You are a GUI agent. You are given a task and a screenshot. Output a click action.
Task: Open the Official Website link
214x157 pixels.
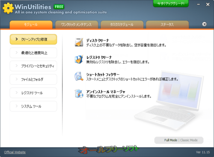(15, 152)
